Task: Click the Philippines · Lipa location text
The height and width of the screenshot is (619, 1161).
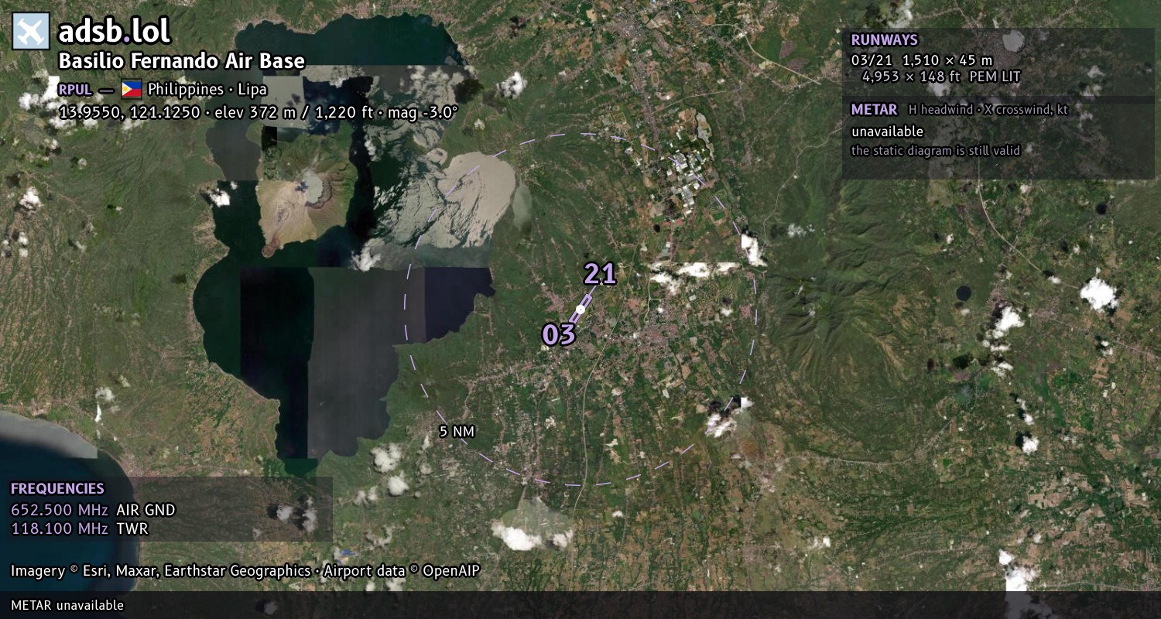Action: tap(207, 89)
